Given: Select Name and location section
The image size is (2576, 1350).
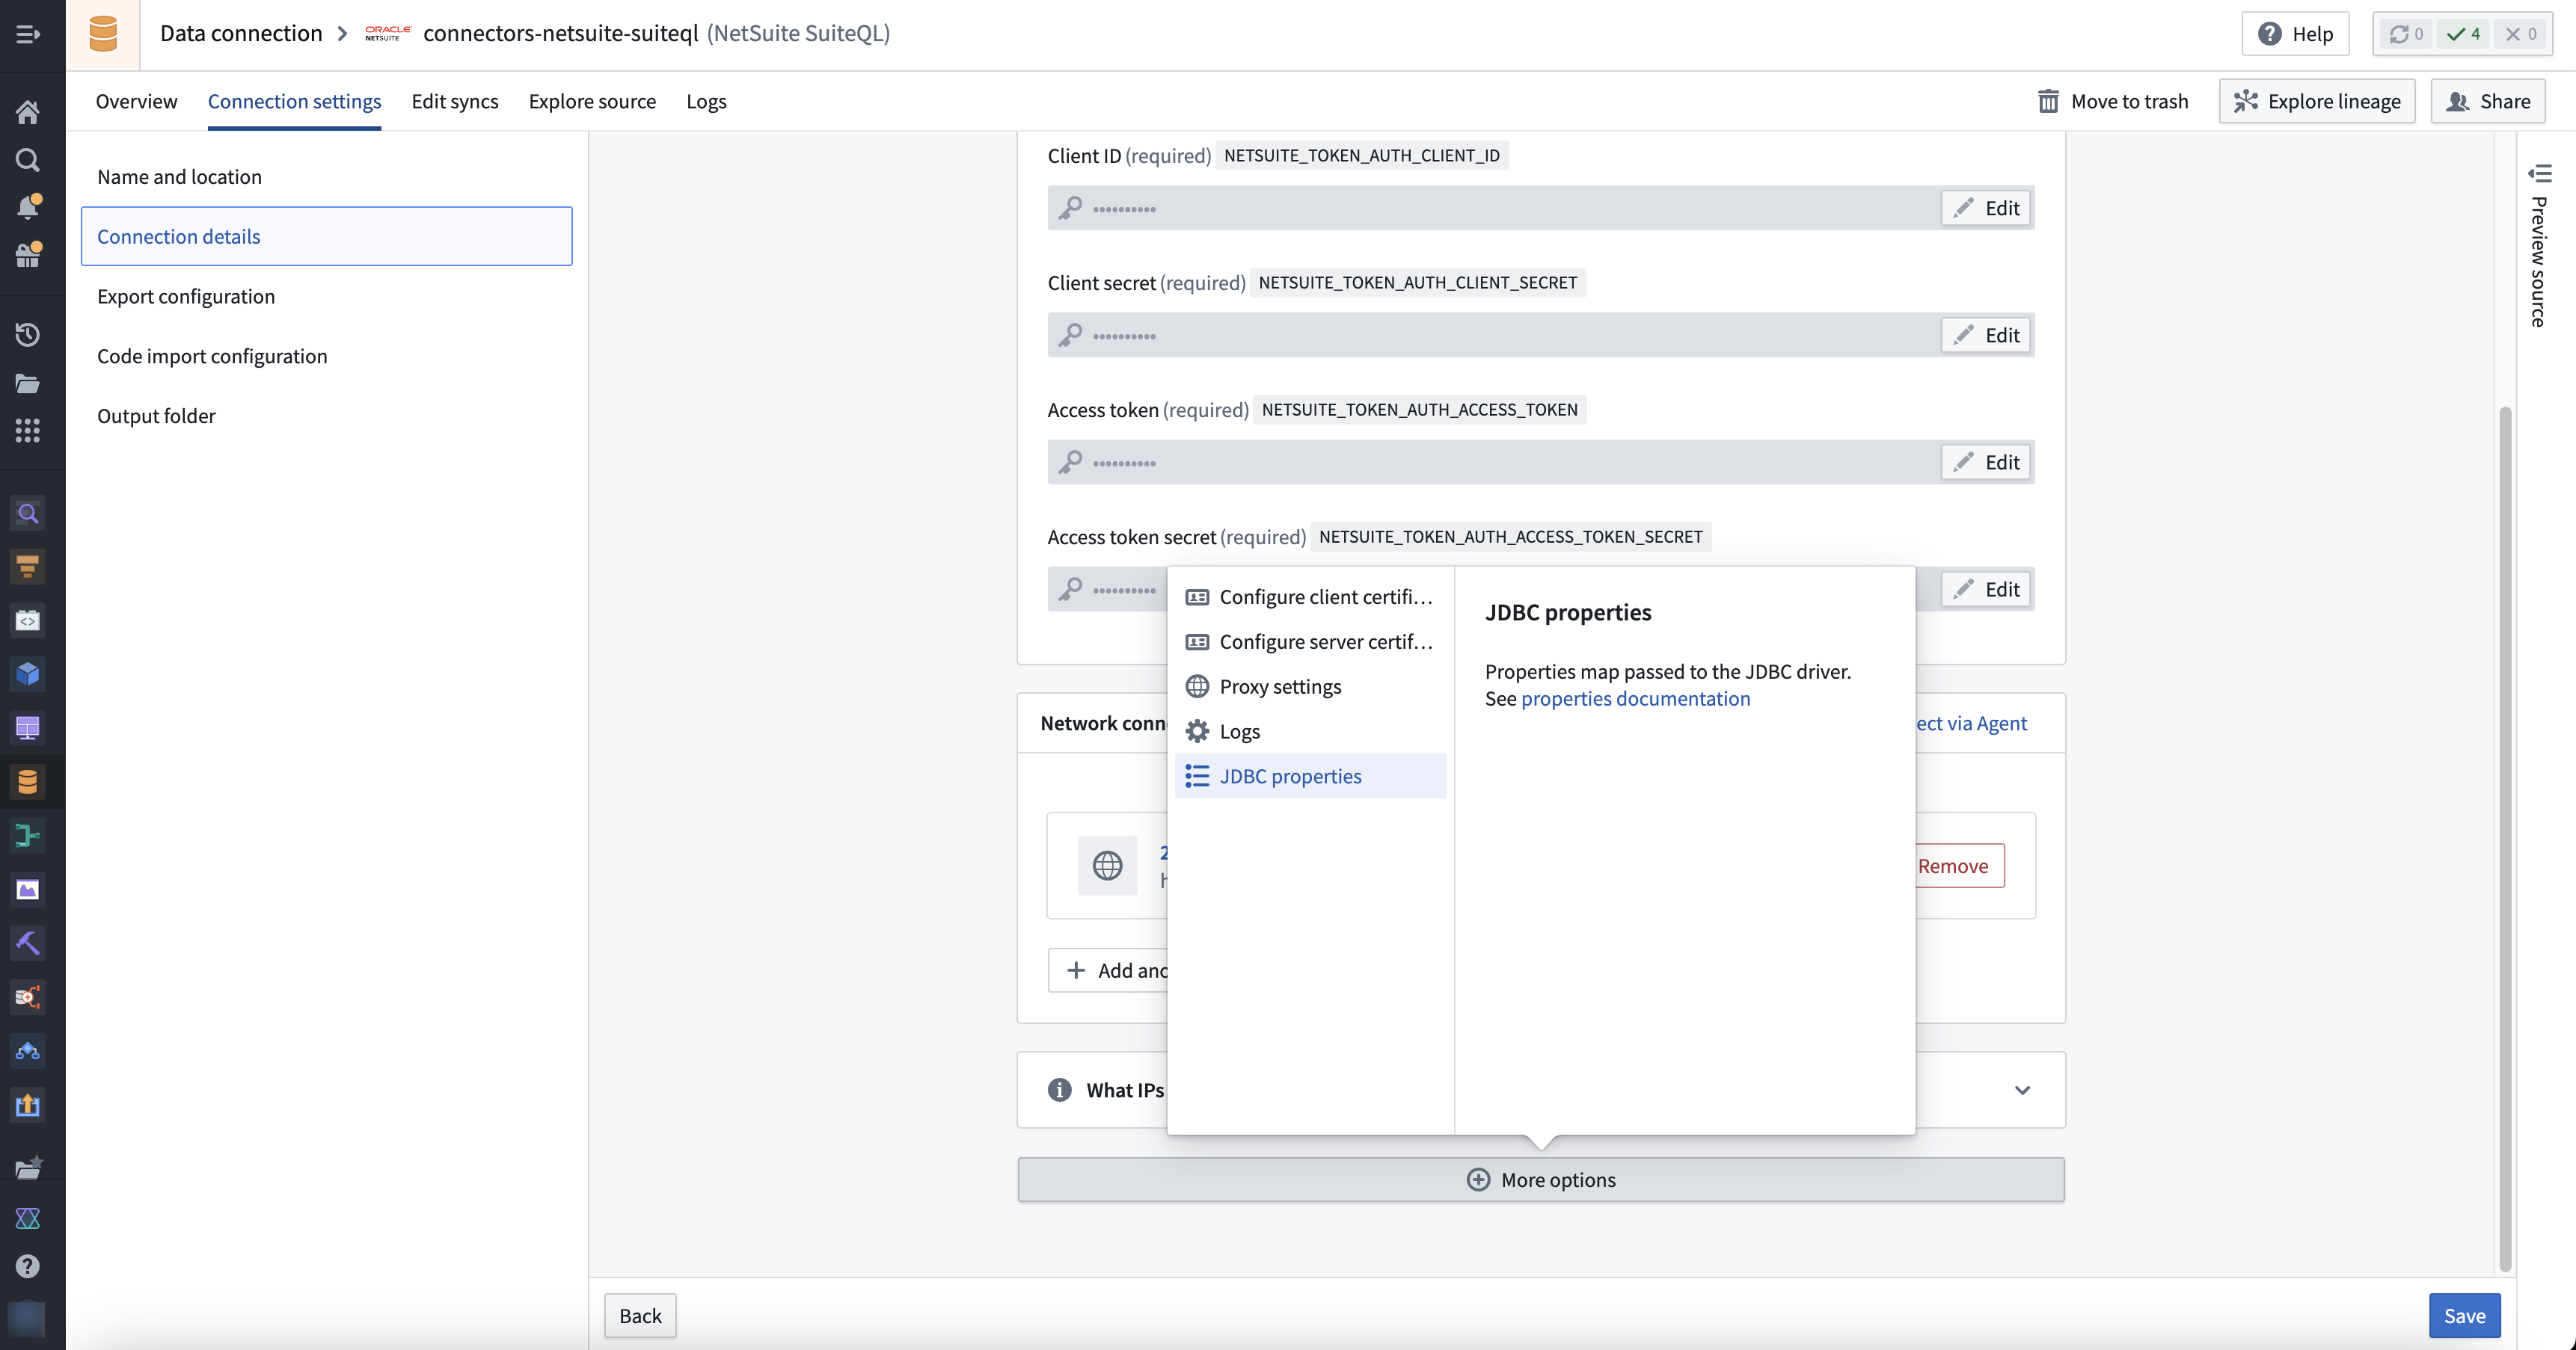Looking at the screenshot, I should pyautogui.click(x=327, y=177).
